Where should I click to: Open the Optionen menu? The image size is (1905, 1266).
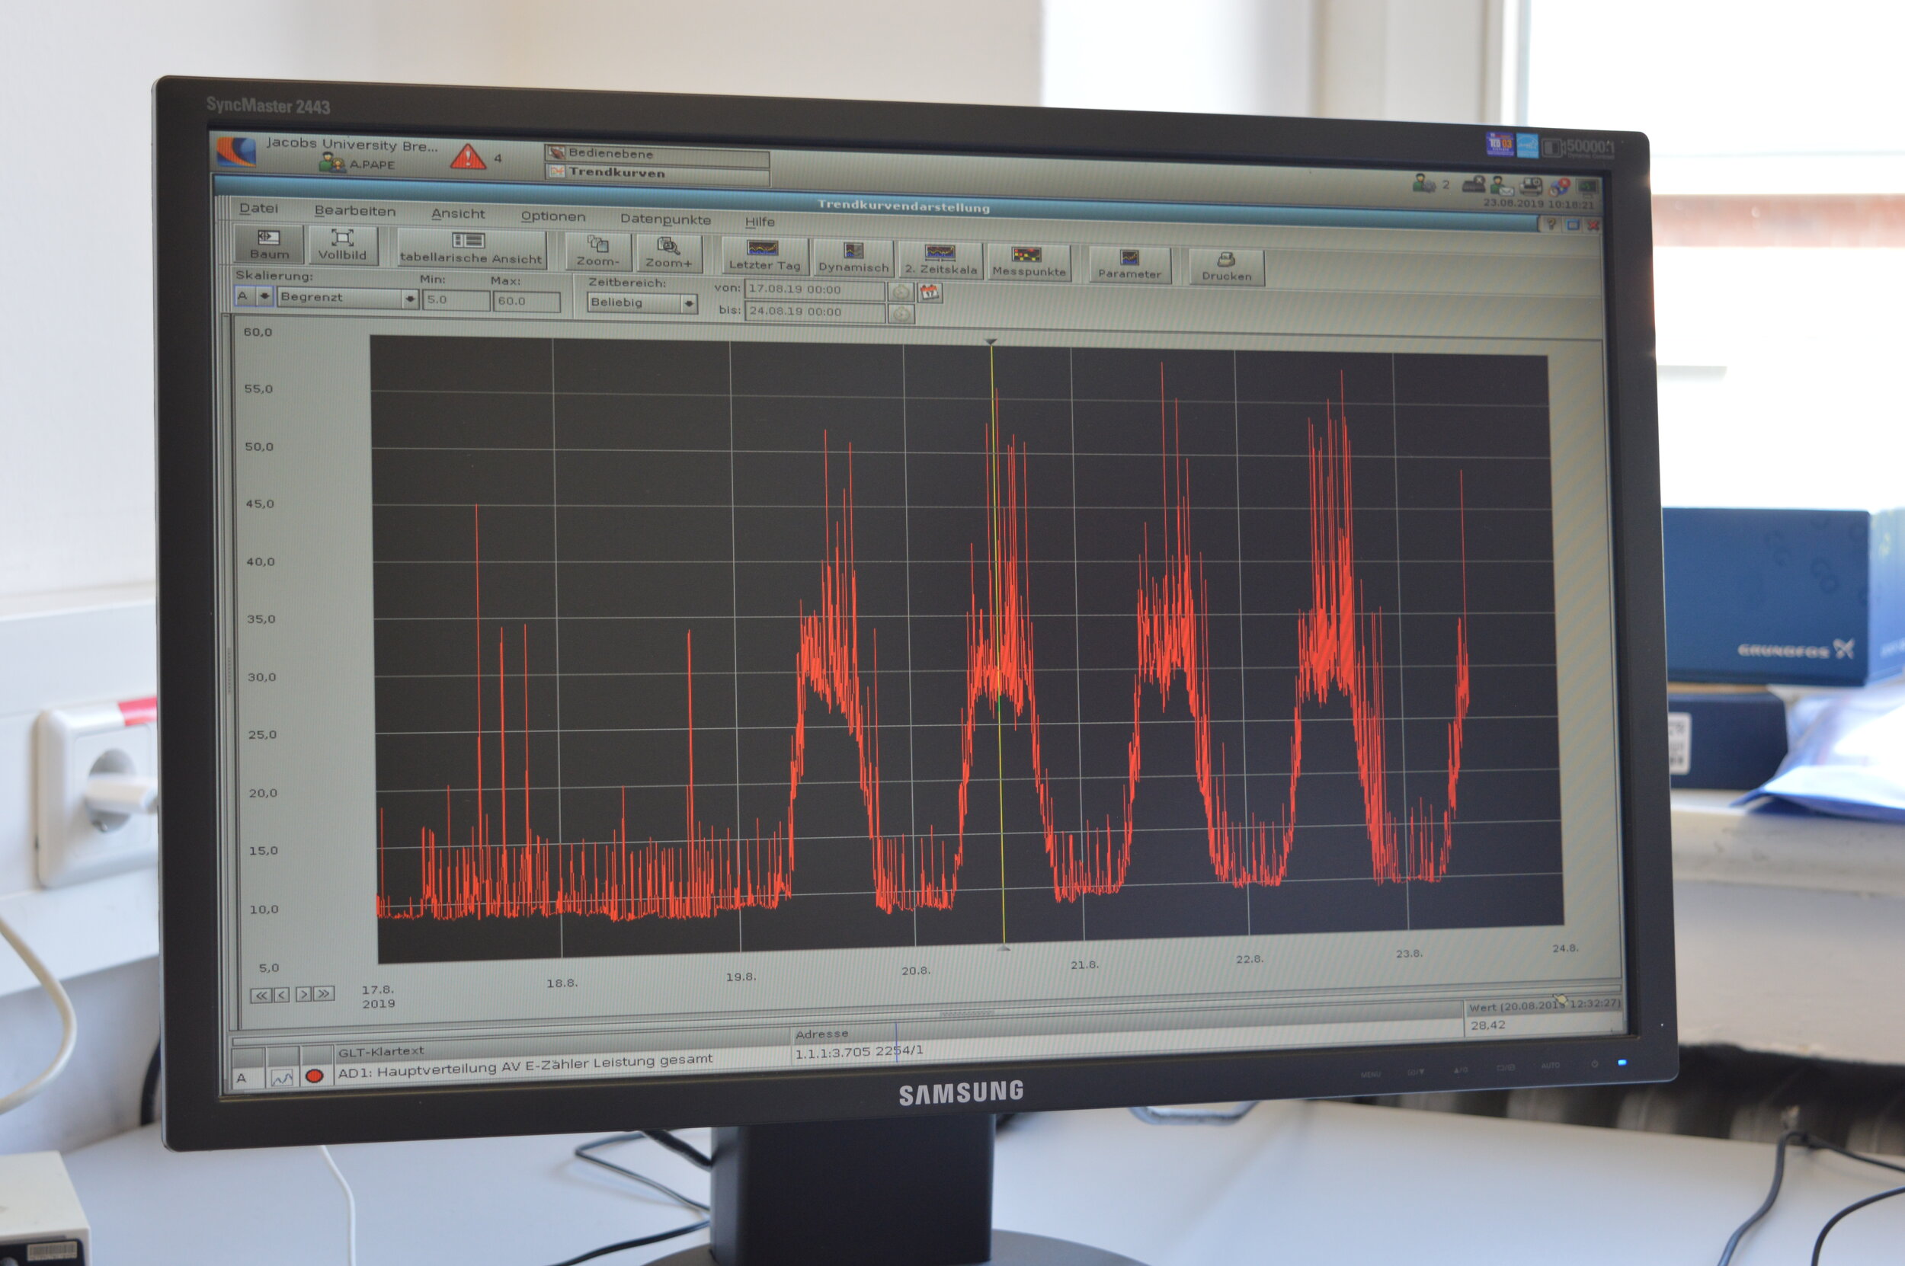[x=553, y=216]
